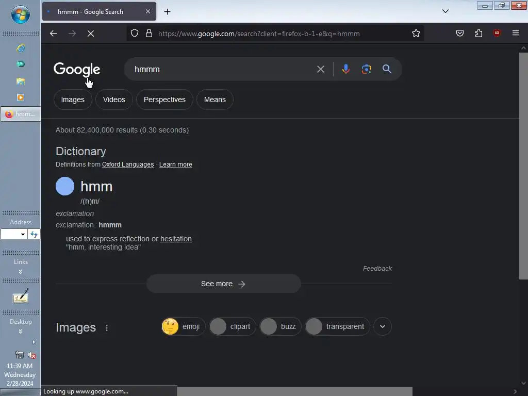Go to Google homepage via logo
The width and height of the screenshot is (528, 396).
click(77, 70)
